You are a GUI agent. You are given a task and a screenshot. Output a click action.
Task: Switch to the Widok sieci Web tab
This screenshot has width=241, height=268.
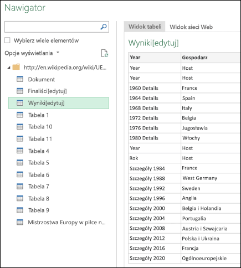[191, 27]
